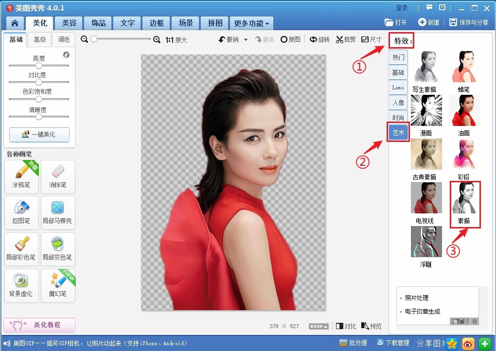Close the ad panel with X
The height and width of the screenshot is (351, 496).
coord(475,321)
